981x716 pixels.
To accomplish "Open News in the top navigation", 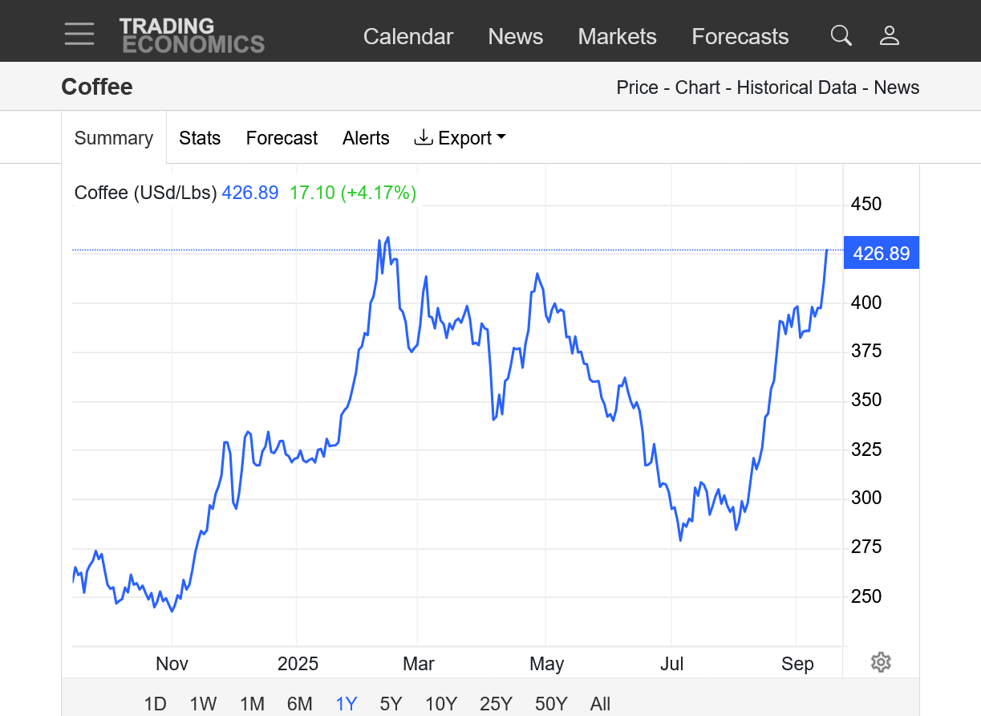I will coord(515,37).
